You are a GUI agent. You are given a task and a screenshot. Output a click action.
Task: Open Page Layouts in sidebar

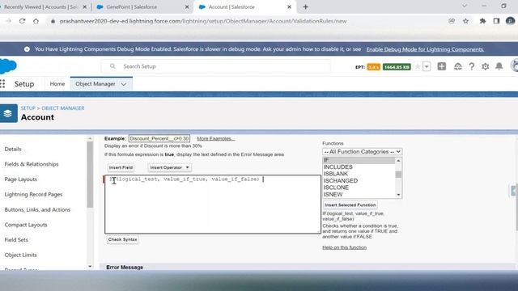pyautogui.click(x=21, y=179)
